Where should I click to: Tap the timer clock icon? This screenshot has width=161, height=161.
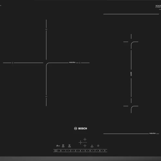click(98, 146)
